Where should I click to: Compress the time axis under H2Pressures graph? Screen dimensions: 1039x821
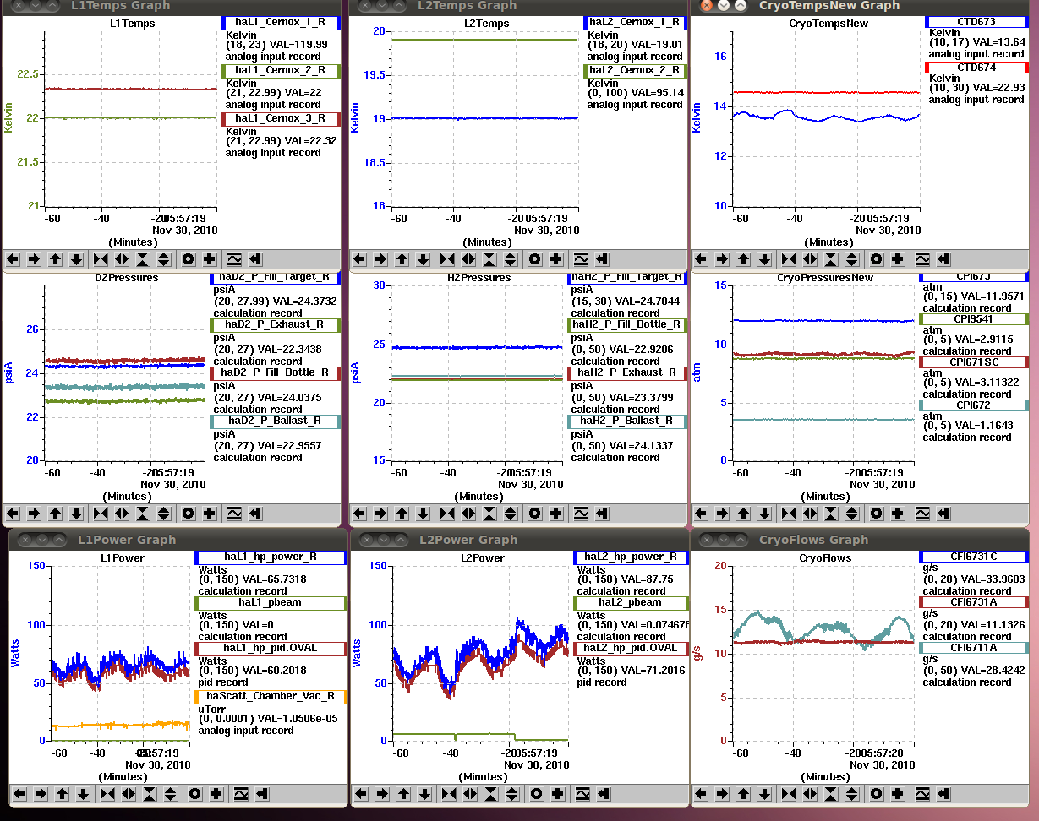point(447,513)
